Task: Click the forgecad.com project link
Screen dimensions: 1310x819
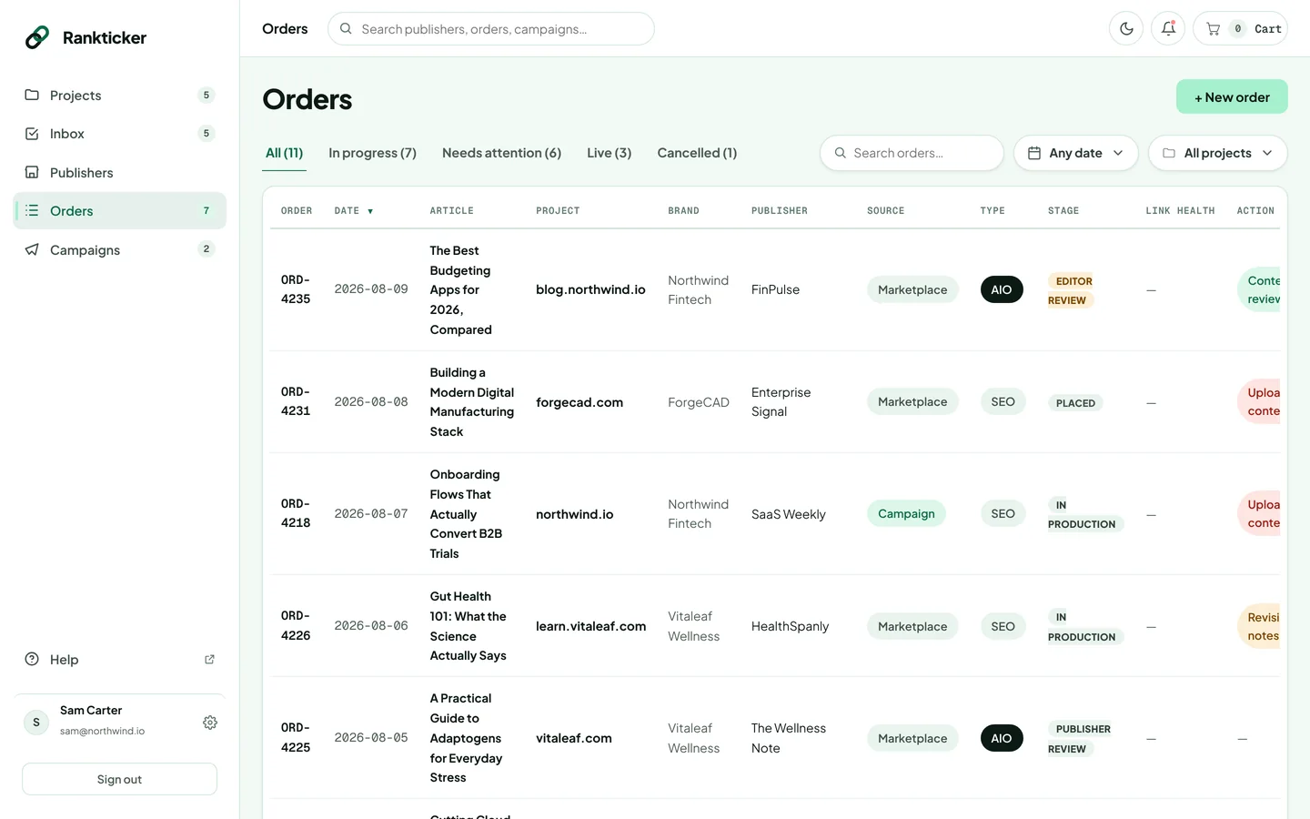Action: [579, 402]
